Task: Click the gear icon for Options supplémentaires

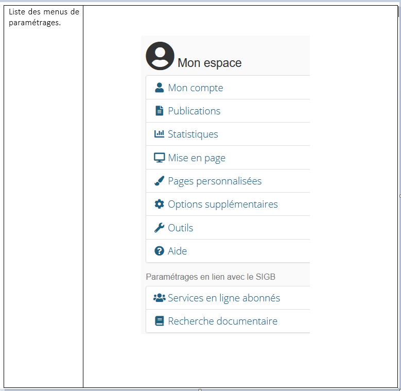Action: [x=159, y=204]
